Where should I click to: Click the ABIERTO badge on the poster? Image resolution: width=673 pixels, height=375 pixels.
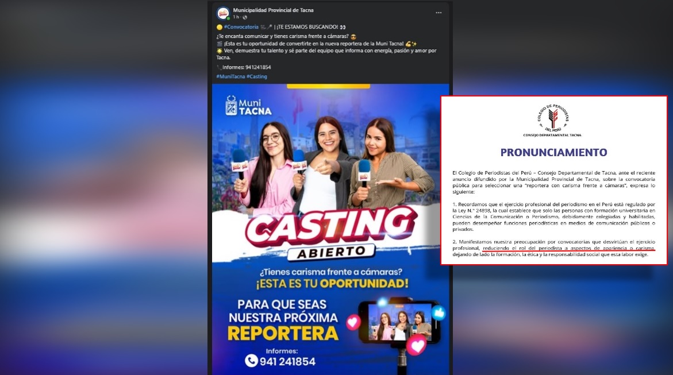pos(331,252)
